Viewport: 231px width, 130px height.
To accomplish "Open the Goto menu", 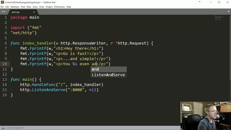I will [x=35, y=7].
